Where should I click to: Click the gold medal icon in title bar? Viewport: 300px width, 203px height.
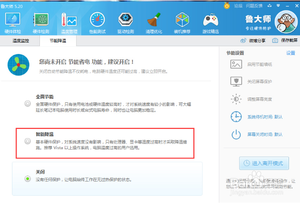(227, 5)
